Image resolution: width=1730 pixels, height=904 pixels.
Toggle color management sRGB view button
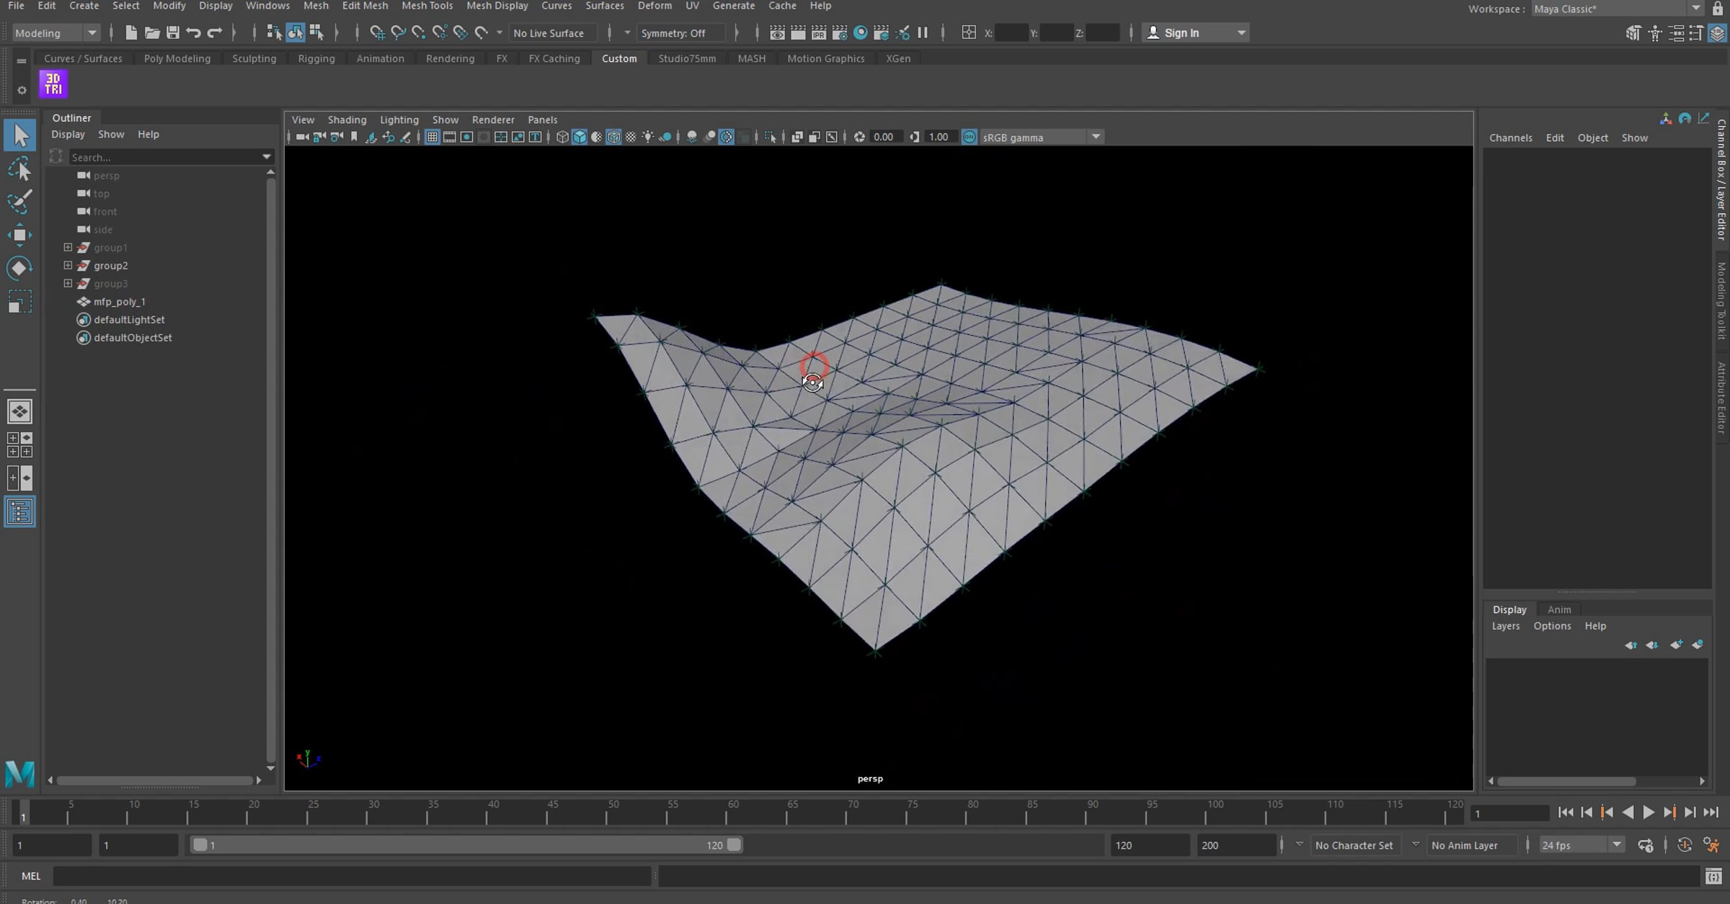coord(970,137)
